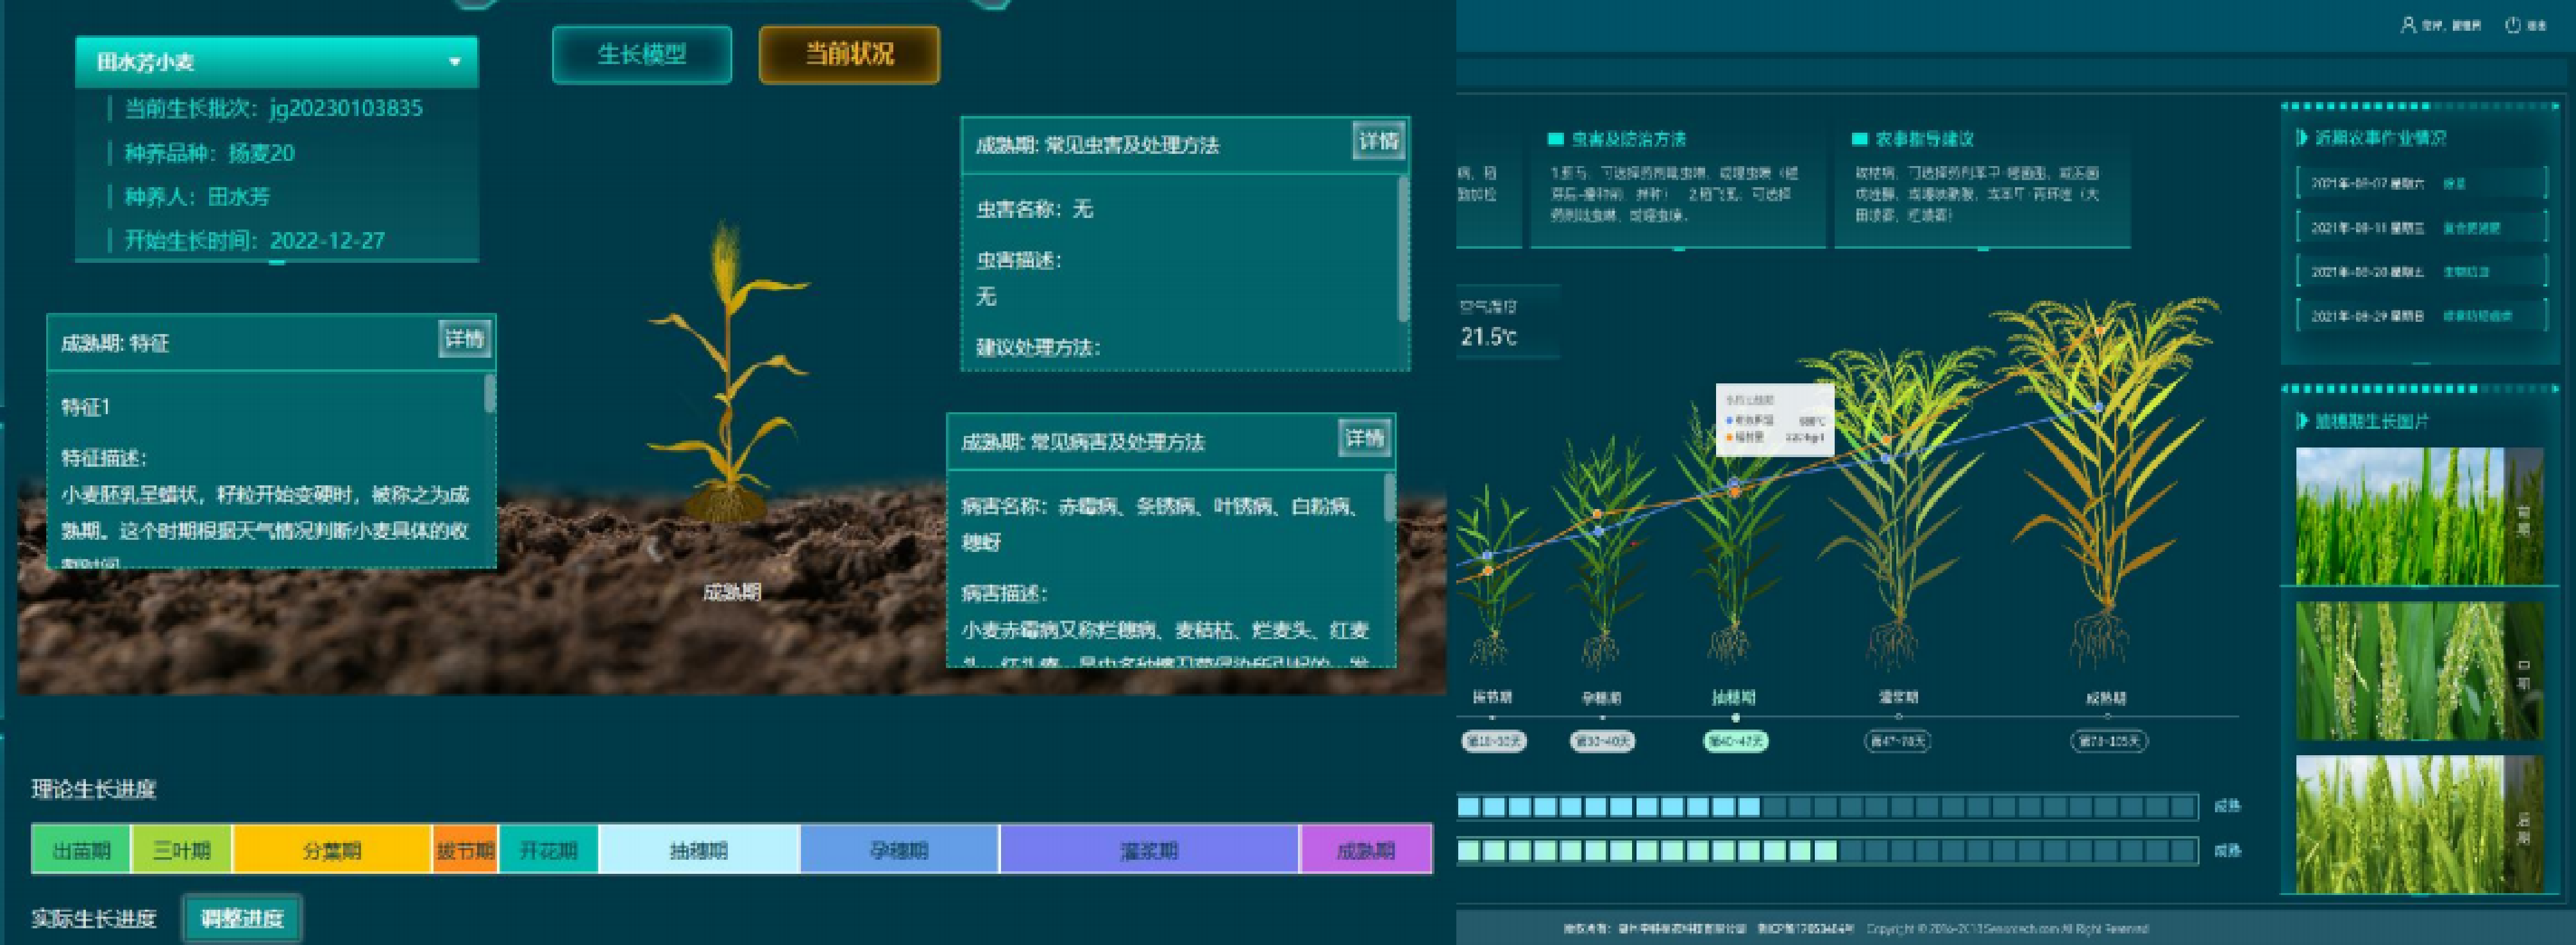The width and height of the screenshot is (2576, 945).
Task: Select the 当前状况 tab
Action: 849,54
